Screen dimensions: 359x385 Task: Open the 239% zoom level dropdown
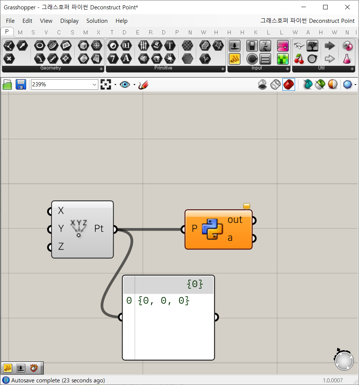[94, 85]
